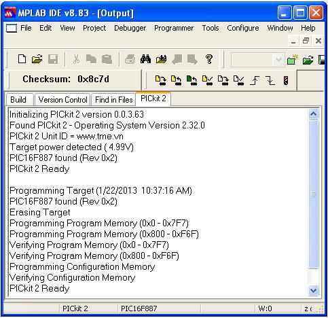Click the output scrollbar up arrow
The width and height of the screenshot is (328, 318).
pos(314,114)
